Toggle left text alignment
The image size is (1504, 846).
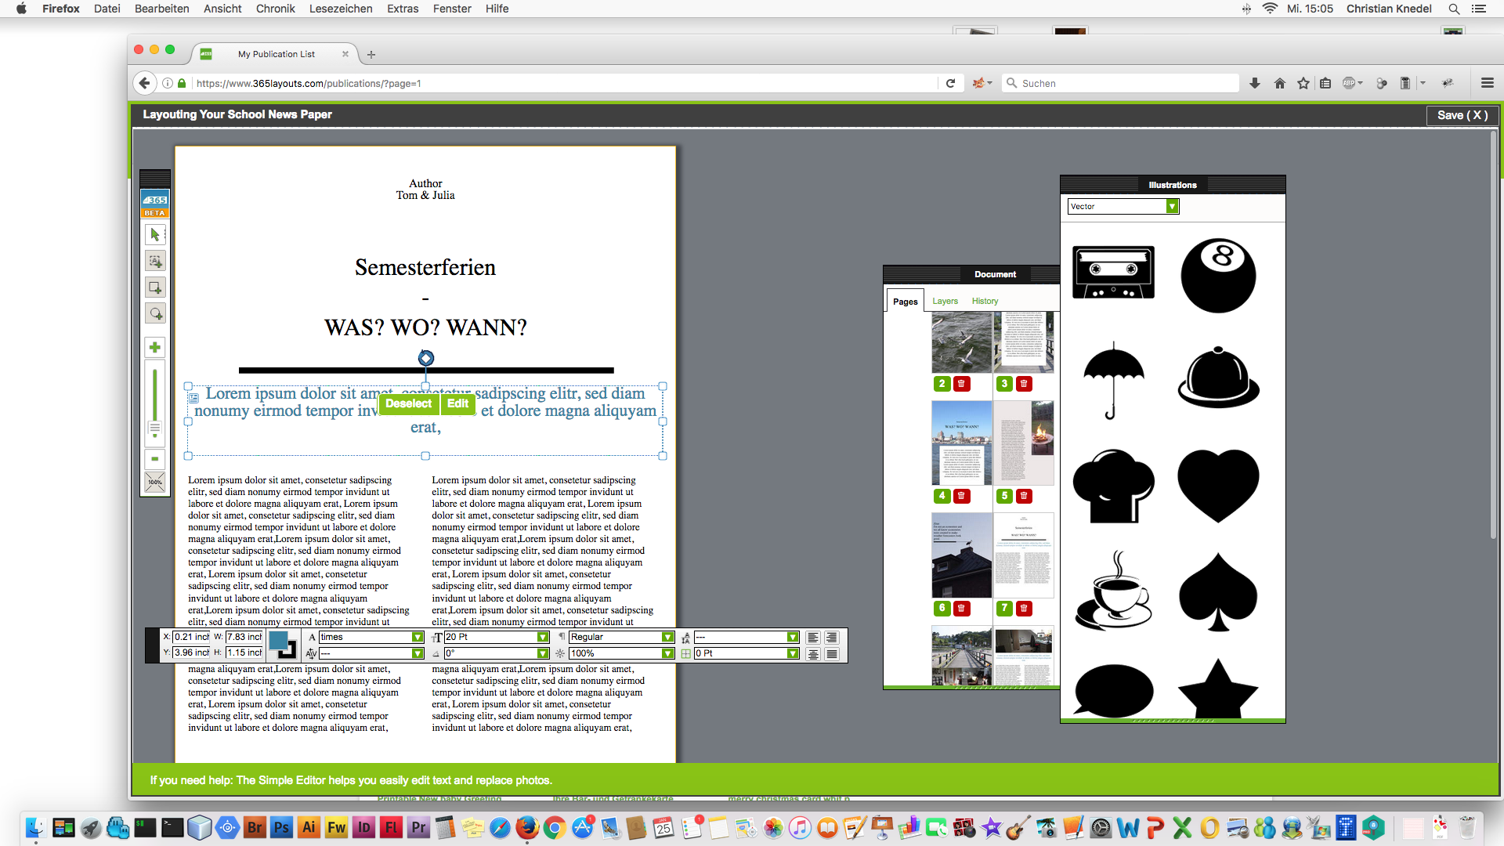coord(813,637)
